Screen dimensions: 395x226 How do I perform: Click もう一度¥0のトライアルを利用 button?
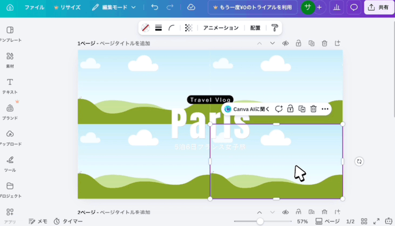tap(253, 7)
